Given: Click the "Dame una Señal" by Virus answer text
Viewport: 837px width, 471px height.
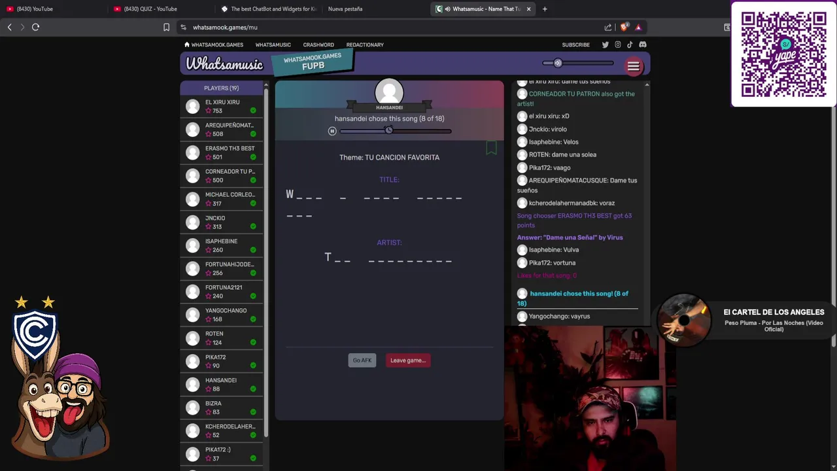Looking at the screenshot, I should [x=570, y=237].
